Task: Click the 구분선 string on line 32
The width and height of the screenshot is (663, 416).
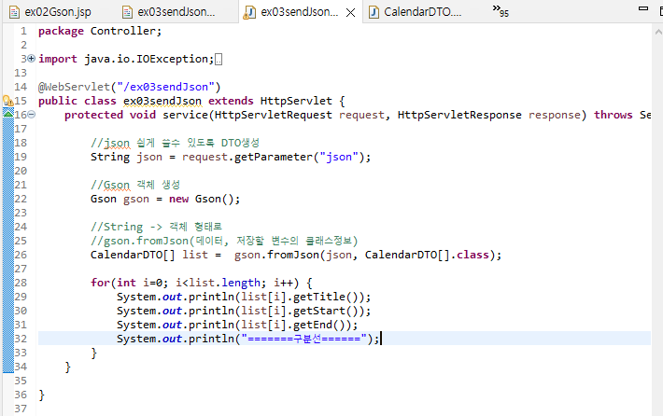Action: tap(304, 339)
